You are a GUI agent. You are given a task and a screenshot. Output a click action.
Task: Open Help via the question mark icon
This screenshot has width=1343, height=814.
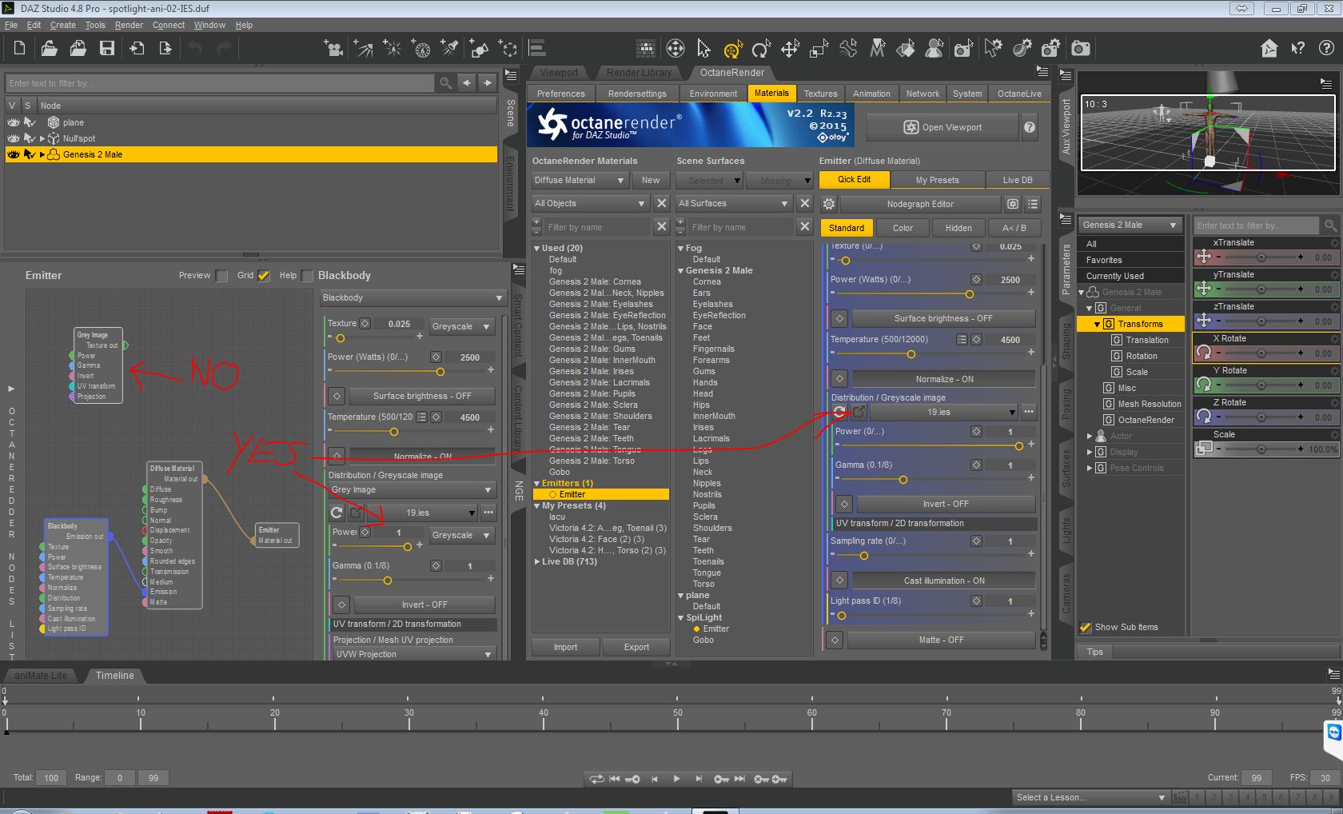click(x=1326, y=49)
